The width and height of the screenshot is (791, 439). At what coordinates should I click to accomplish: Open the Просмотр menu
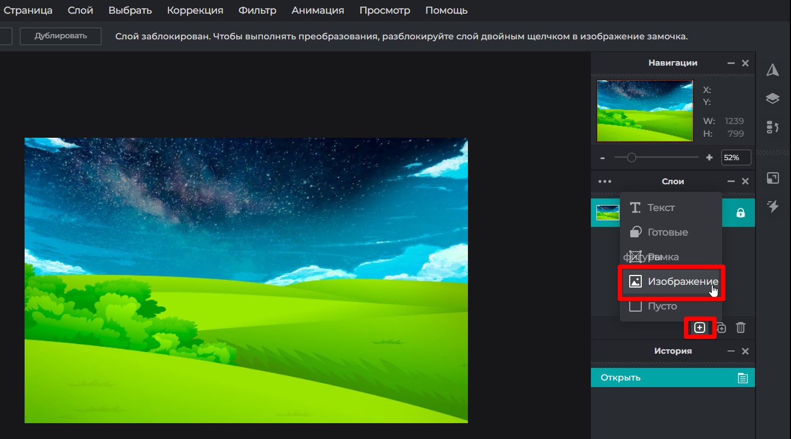[x=385, y=10]
